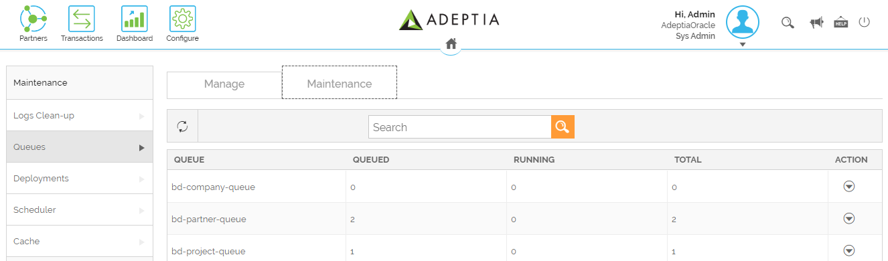Open action menu for bd-company-queue
The height and width of the screenshot is (261, 888).
[849, 186]
